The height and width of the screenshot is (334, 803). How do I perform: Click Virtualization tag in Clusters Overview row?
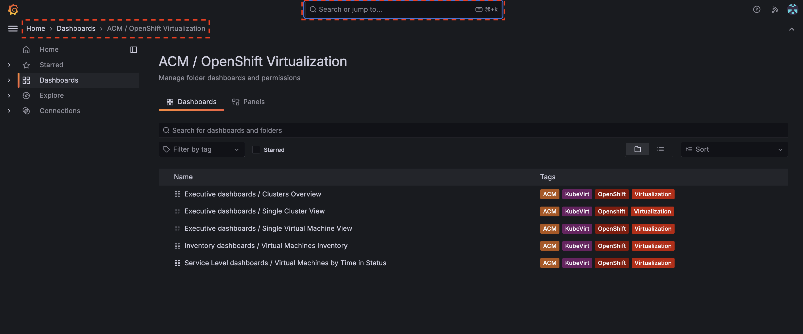[x=653, y=194]
